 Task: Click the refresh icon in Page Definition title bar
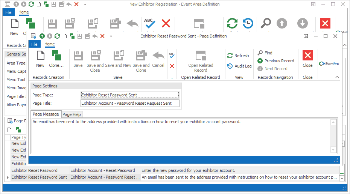tap(57, 36)
